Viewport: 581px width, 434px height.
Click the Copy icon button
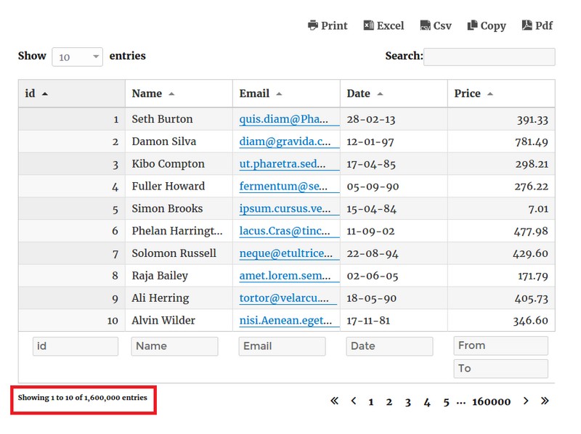point(473,25)
